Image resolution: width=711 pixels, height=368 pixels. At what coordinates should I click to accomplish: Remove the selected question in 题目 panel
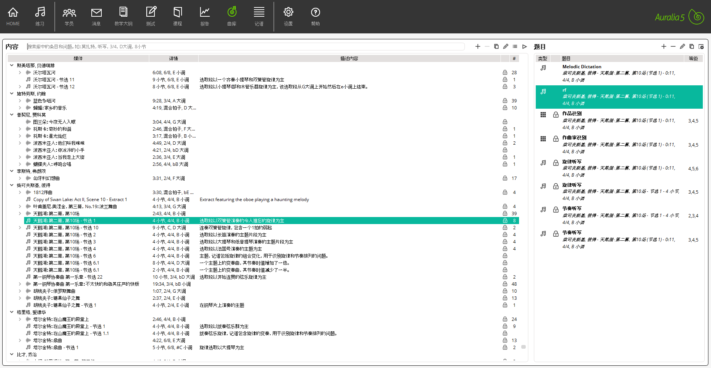pos(673,46)
